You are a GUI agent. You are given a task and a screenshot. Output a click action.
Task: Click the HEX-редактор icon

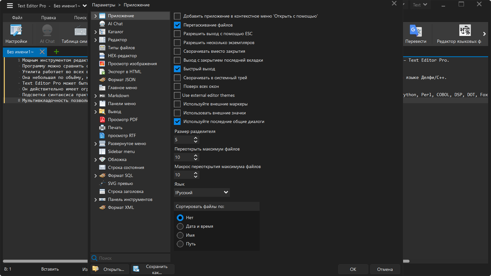102,56
